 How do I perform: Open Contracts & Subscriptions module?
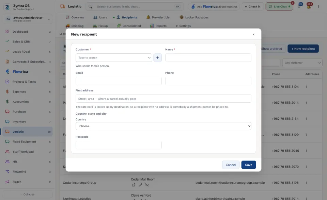click(x=28, y=62)
